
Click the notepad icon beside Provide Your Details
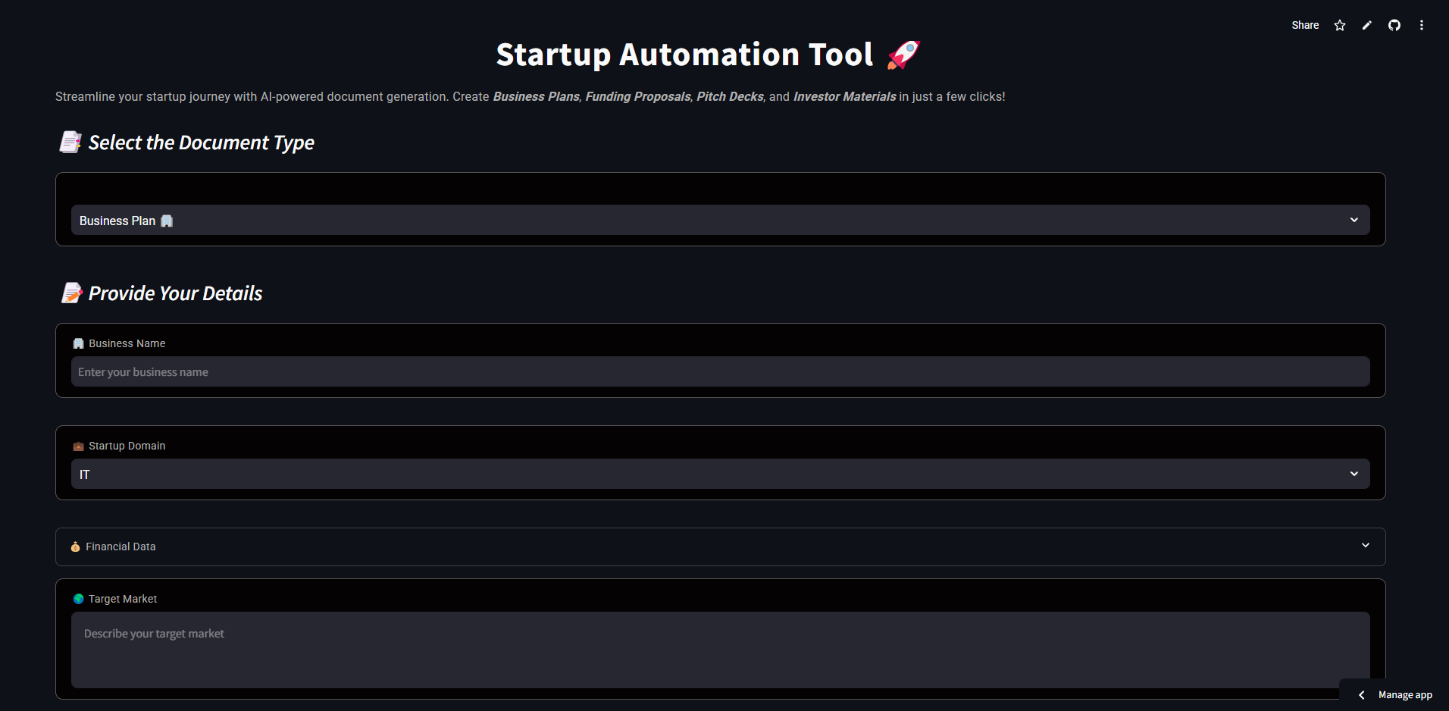72,293
